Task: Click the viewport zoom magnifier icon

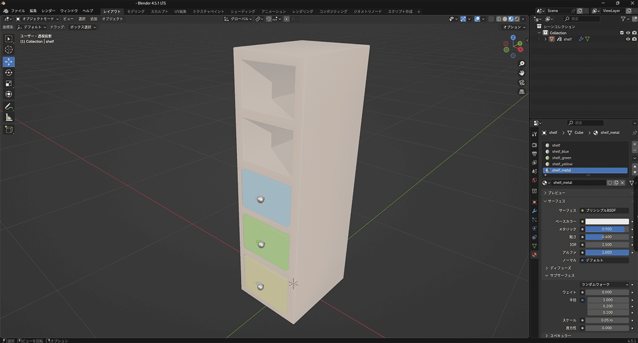Action: (522, 64)
